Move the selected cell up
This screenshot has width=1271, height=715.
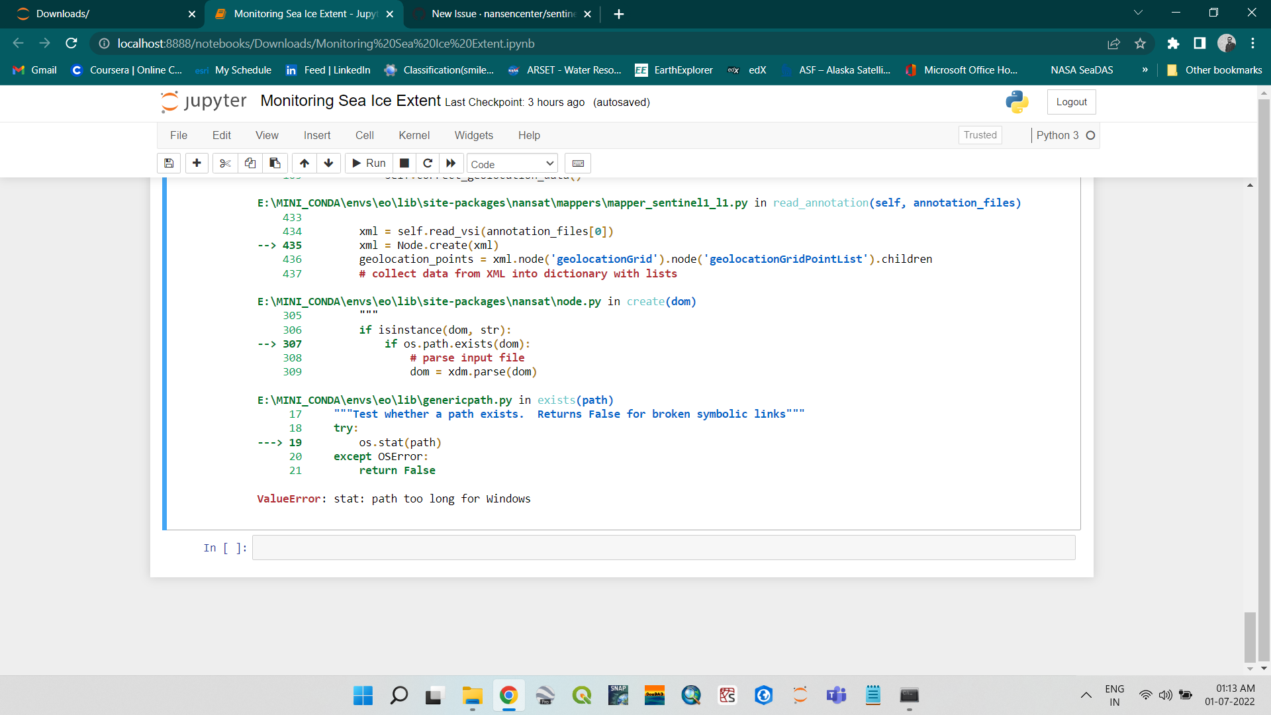tap(305, 164)
